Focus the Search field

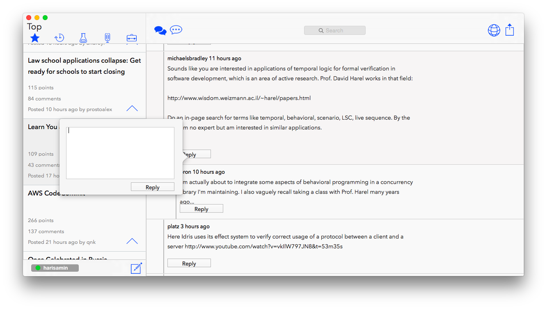335,30
